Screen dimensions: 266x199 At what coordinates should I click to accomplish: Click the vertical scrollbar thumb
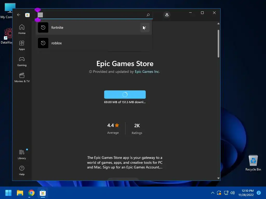tap(218, 44)
